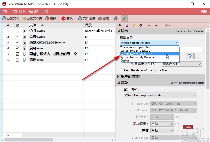Select System folder: My Music option

(150, 54)
